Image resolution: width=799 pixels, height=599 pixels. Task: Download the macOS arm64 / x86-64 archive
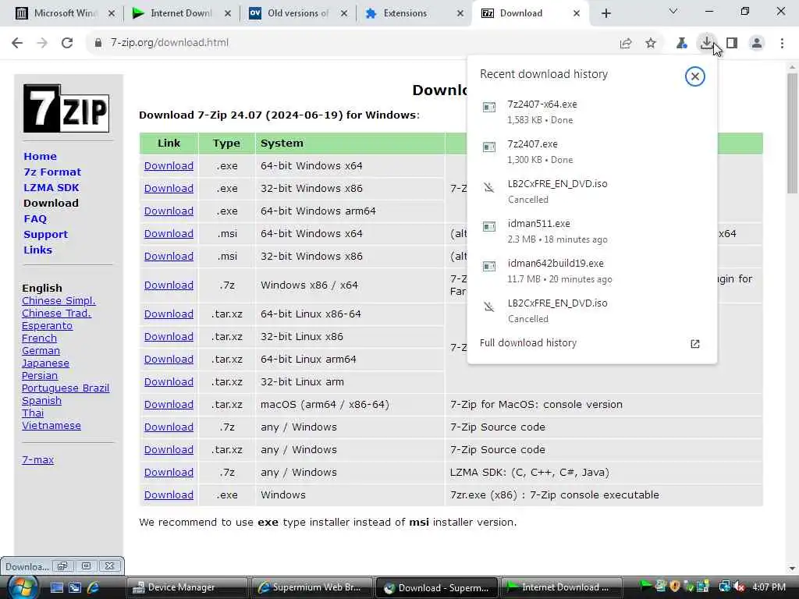coord(169,405)
